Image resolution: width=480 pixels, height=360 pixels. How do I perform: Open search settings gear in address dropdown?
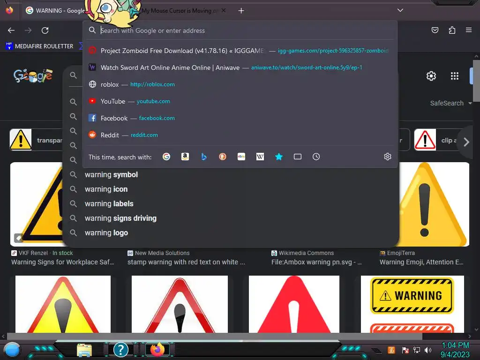[x=388, y=157]
